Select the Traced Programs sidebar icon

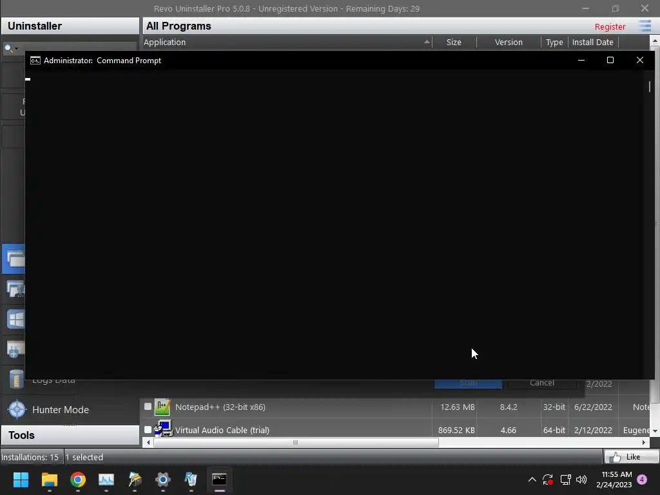(x=15, y=289)
